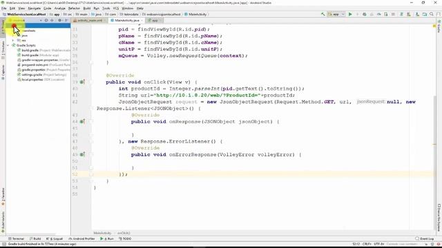Viewport: 442px width, 248px height.
Task: Open the Build menu
Action: pos(87,8)
